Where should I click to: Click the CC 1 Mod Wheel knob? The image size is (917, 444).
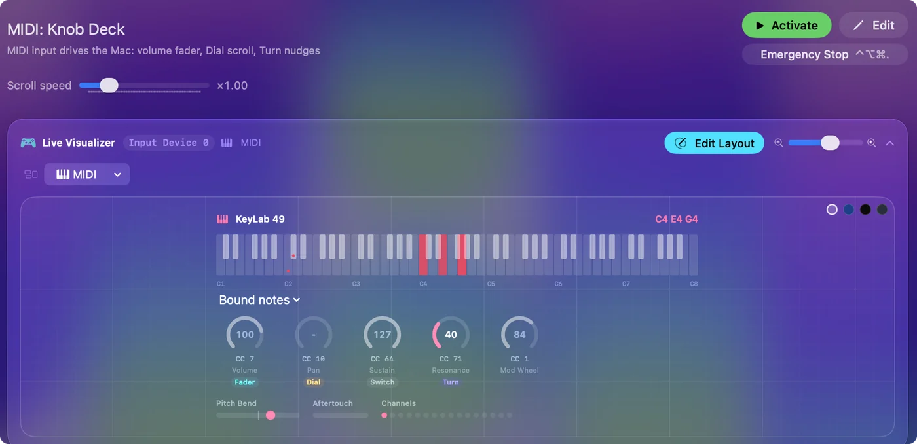tap(519, 334)
